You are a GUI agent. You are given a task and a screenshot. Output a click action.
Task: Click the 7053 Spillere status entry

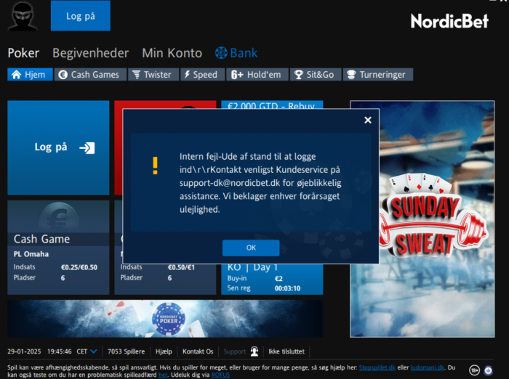pos(126,351)
